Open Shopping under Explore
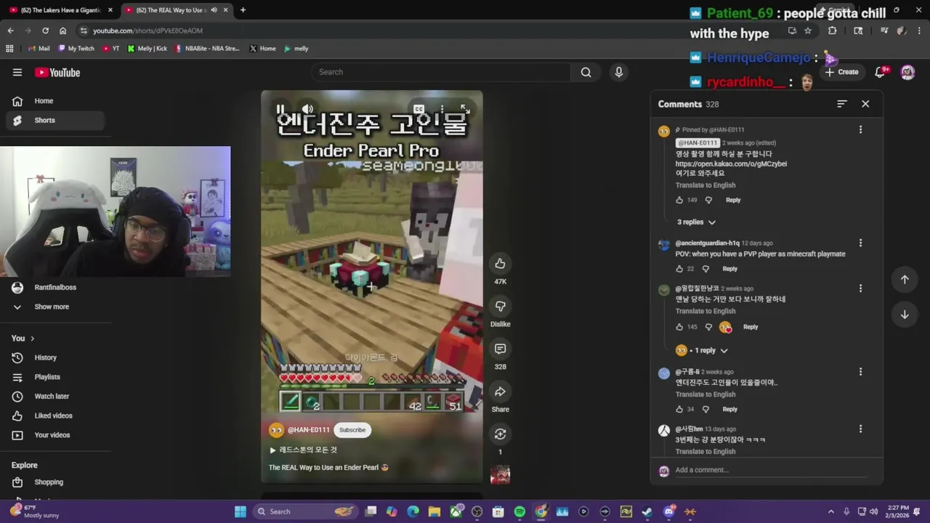Image resolution: width=930 pixels, height=523 pixels. 54,482
